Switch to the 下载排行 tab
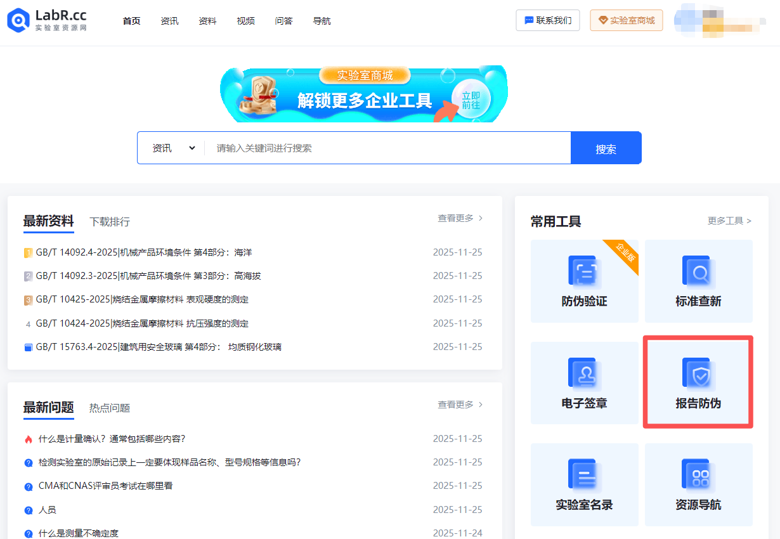Image resolution: width=780 pixels, height=539 pixels. tap(110, 222)
